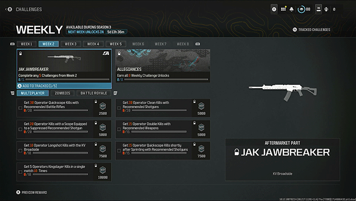Select the Week 2 tab
The height and width of the screenshot is (201, 356).
pyautogui.click(x=48, y=44)
